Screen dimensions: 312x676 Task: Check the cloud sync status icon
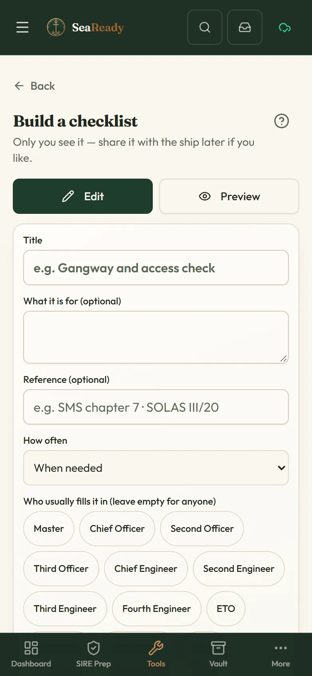[285, 28]
